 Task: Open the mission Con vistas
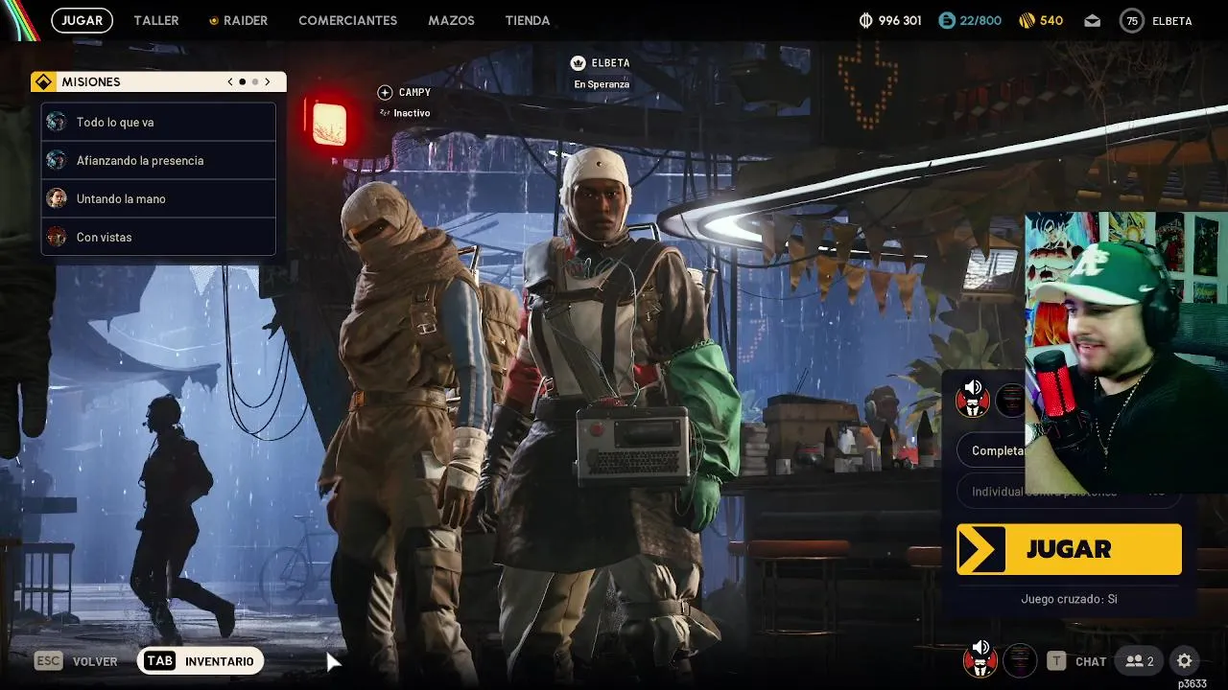158,237
